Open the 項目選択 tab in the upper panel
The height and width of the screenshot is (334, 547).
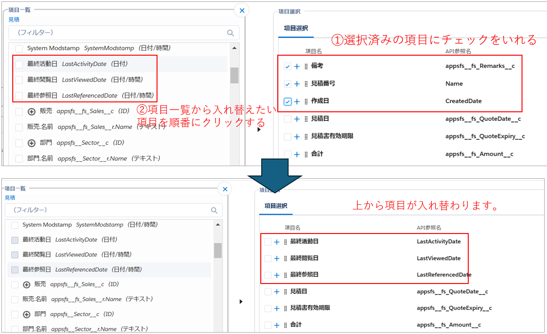point(296,28)
